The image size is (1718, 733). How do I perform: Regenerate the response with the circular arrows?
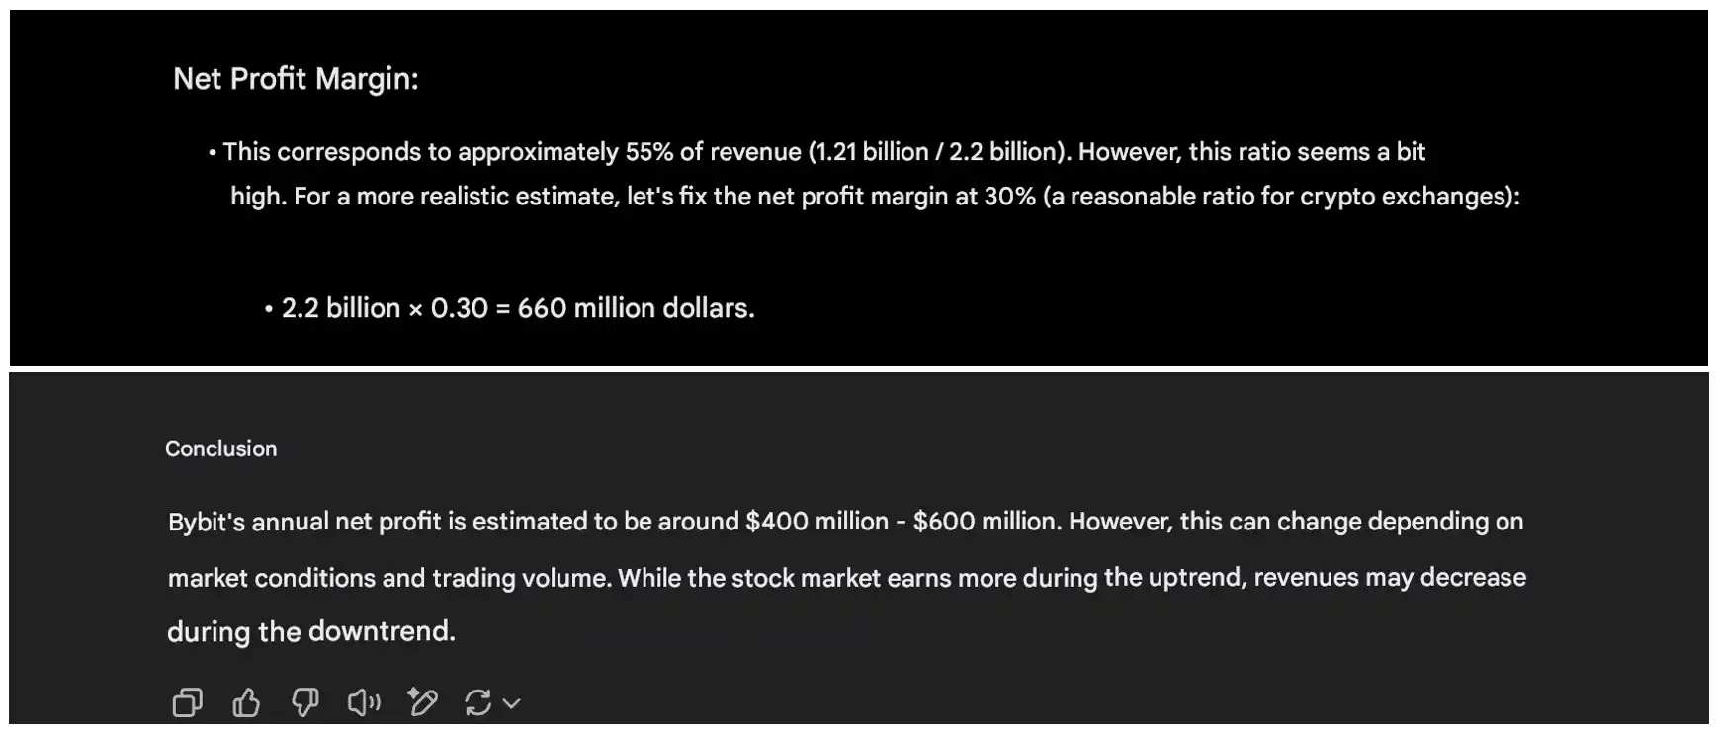(x=478, y=702)
